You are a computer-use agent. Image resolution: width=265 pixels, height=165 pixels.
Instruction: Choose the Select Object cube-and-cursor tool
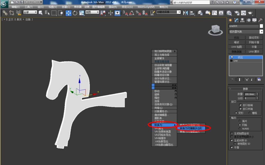[x=41, y=13]
